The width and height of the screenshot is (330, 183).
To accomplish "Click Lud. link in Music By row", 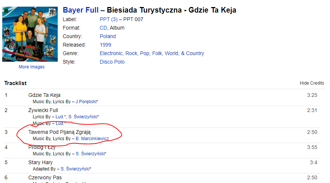I will (x=60, y=123).
